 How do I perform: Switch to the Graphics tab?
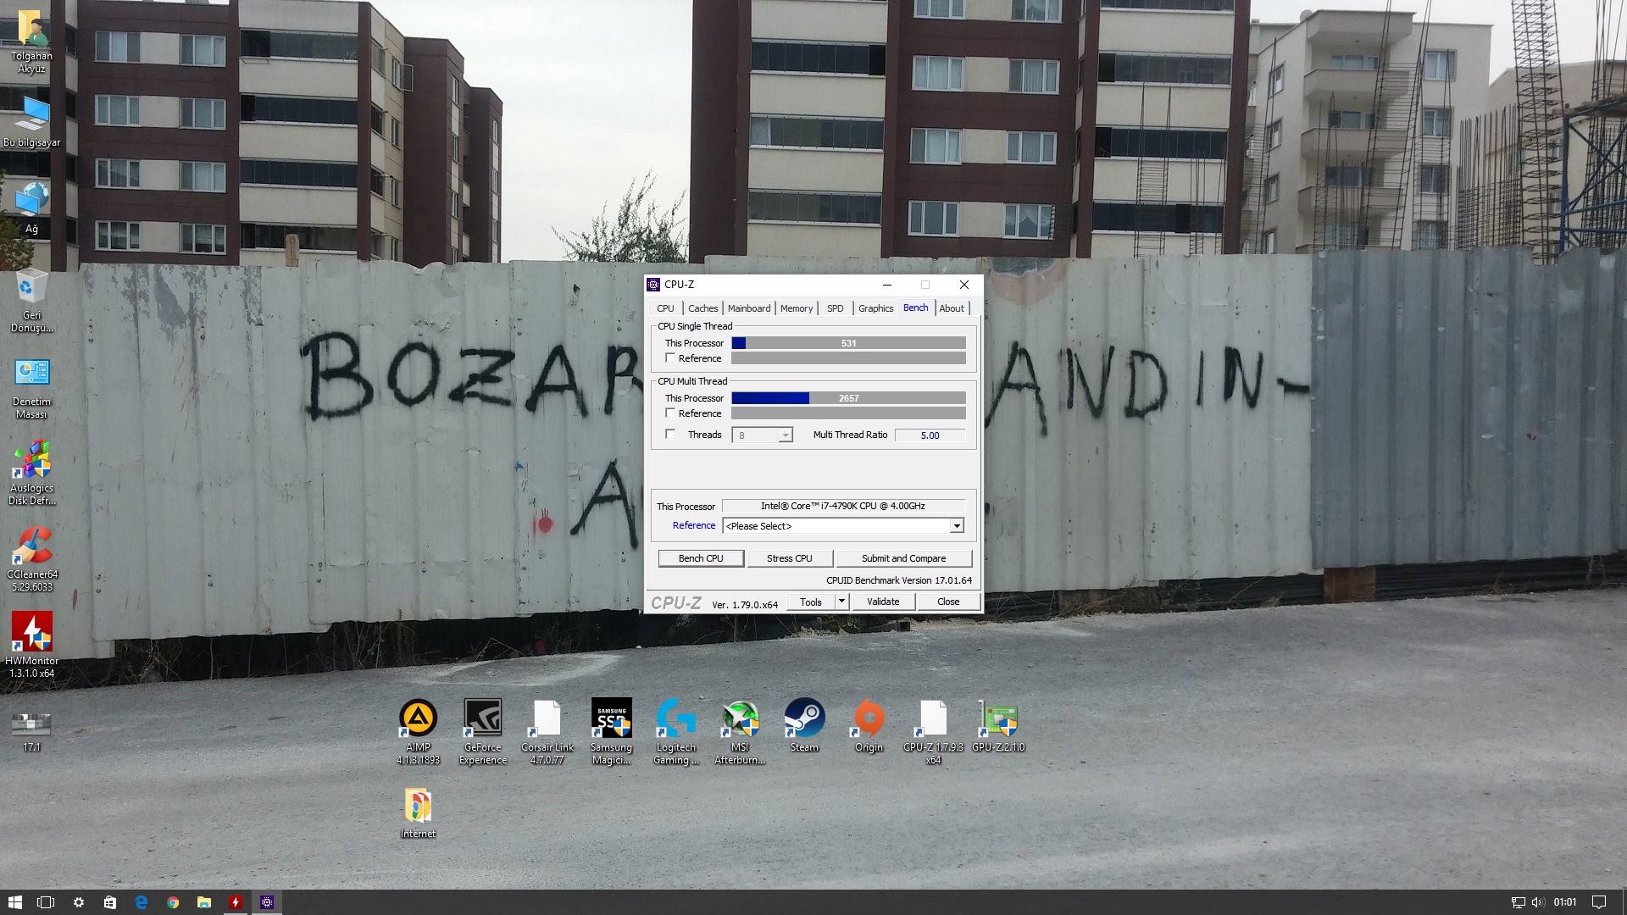click(875, 308)
